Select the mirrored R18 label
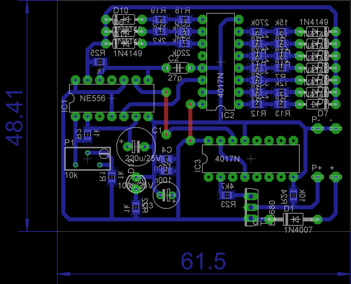 click(x=183, y=11)
